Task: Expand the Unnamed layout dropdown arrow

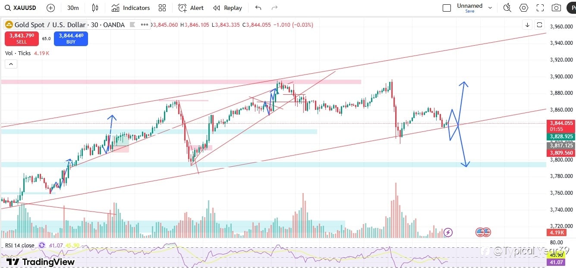Action: [x=490, y=8]
